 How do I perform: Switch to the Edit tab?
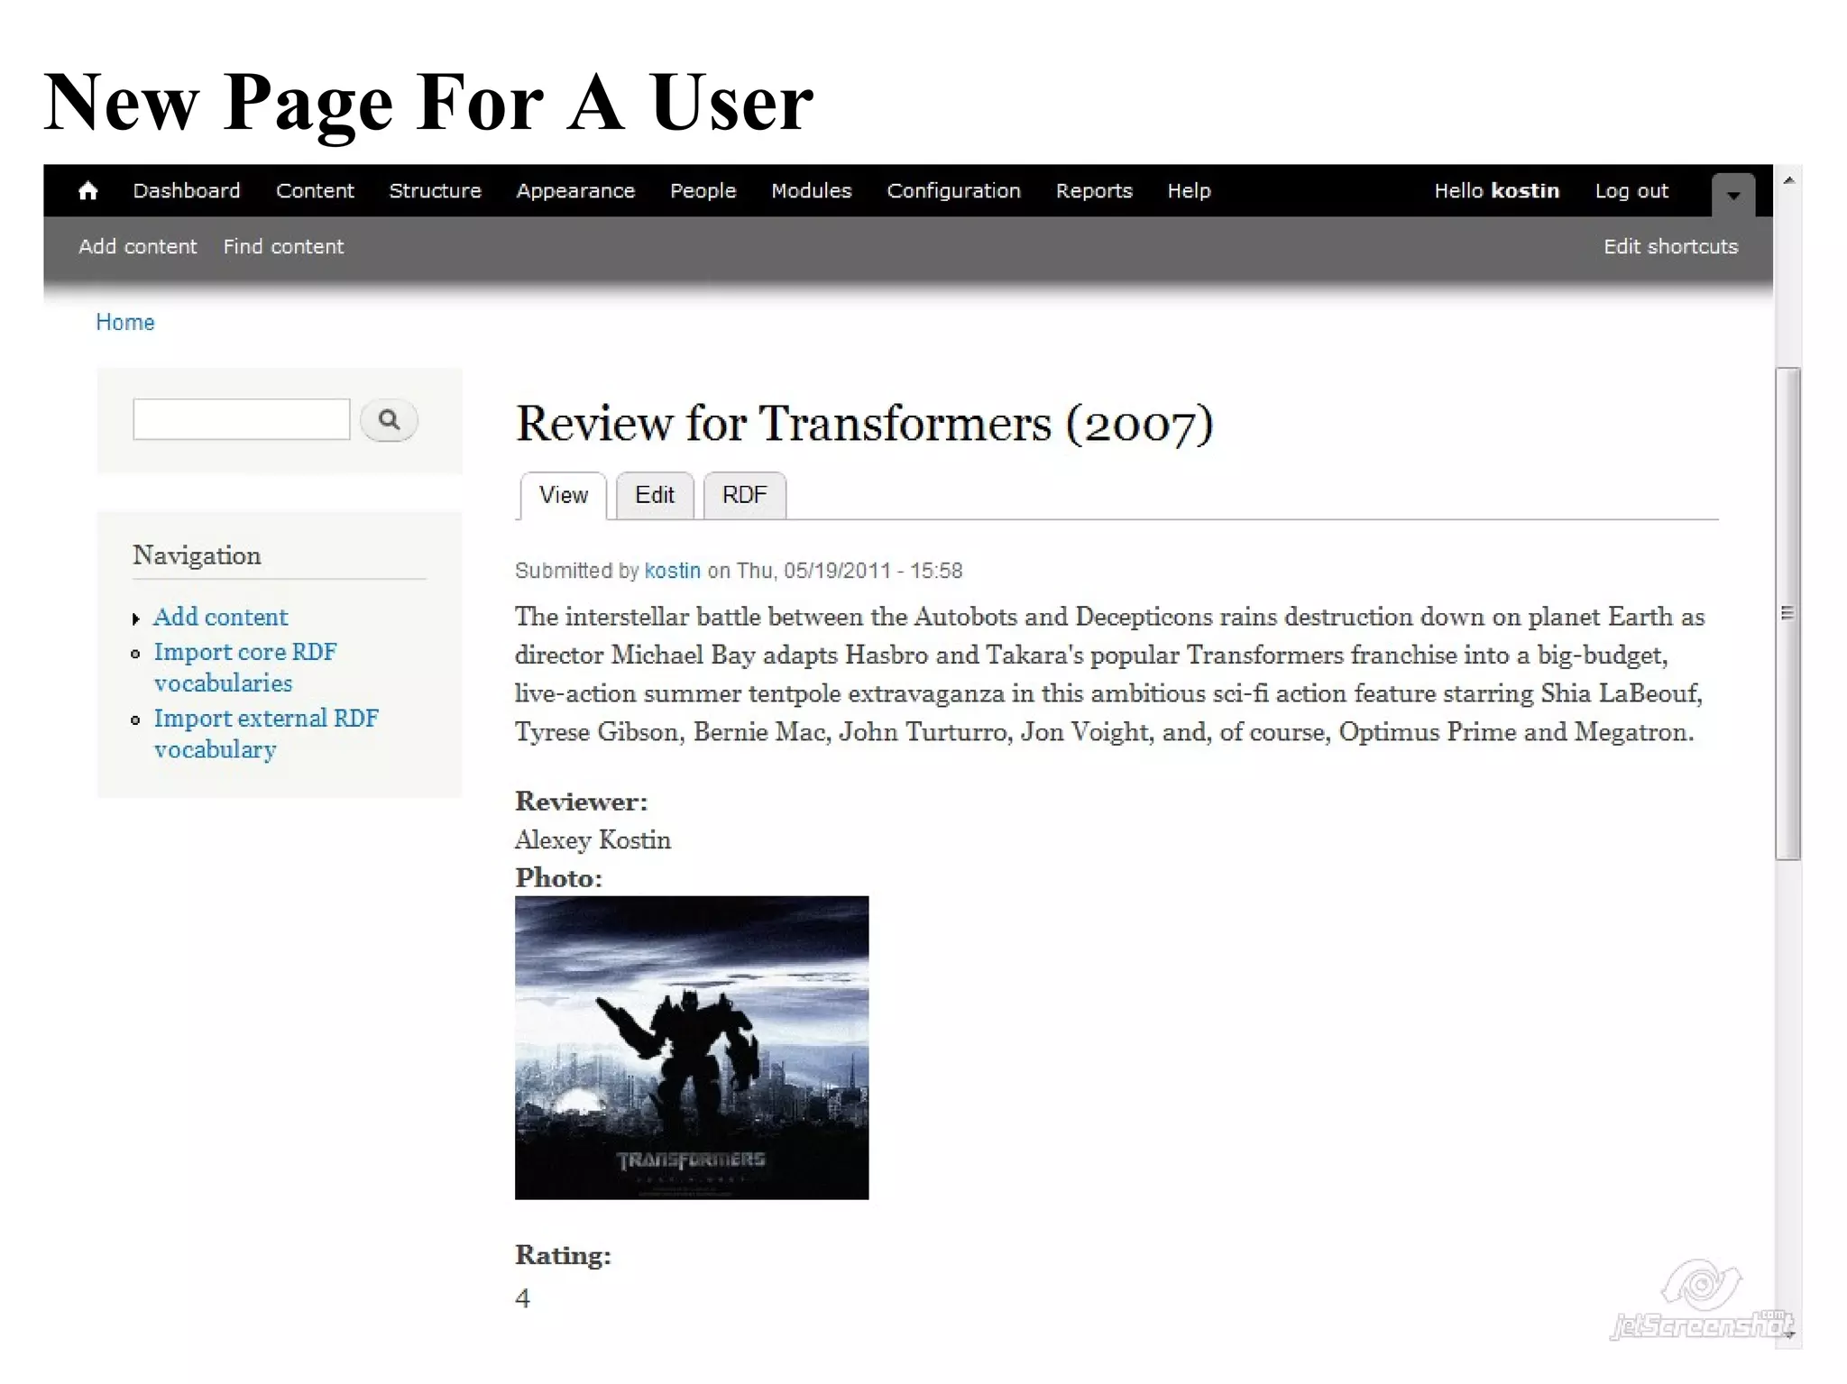tap(654, 495)
